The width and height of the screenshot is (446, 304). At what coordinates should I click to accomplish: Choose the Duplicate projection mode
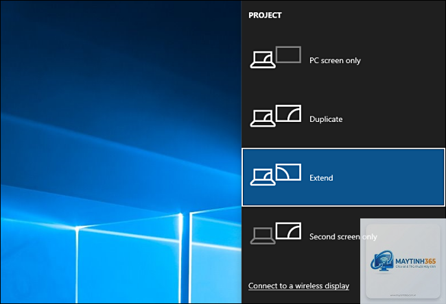pos(343,119)
